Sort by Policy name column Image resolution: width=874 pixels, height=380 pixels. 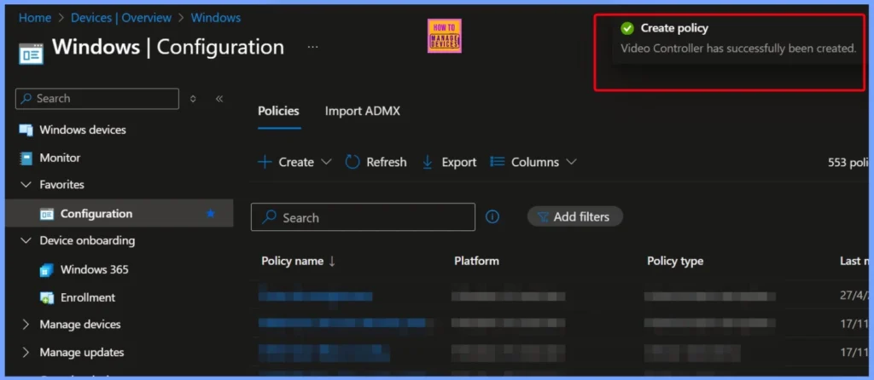click(x=292, y=261)
